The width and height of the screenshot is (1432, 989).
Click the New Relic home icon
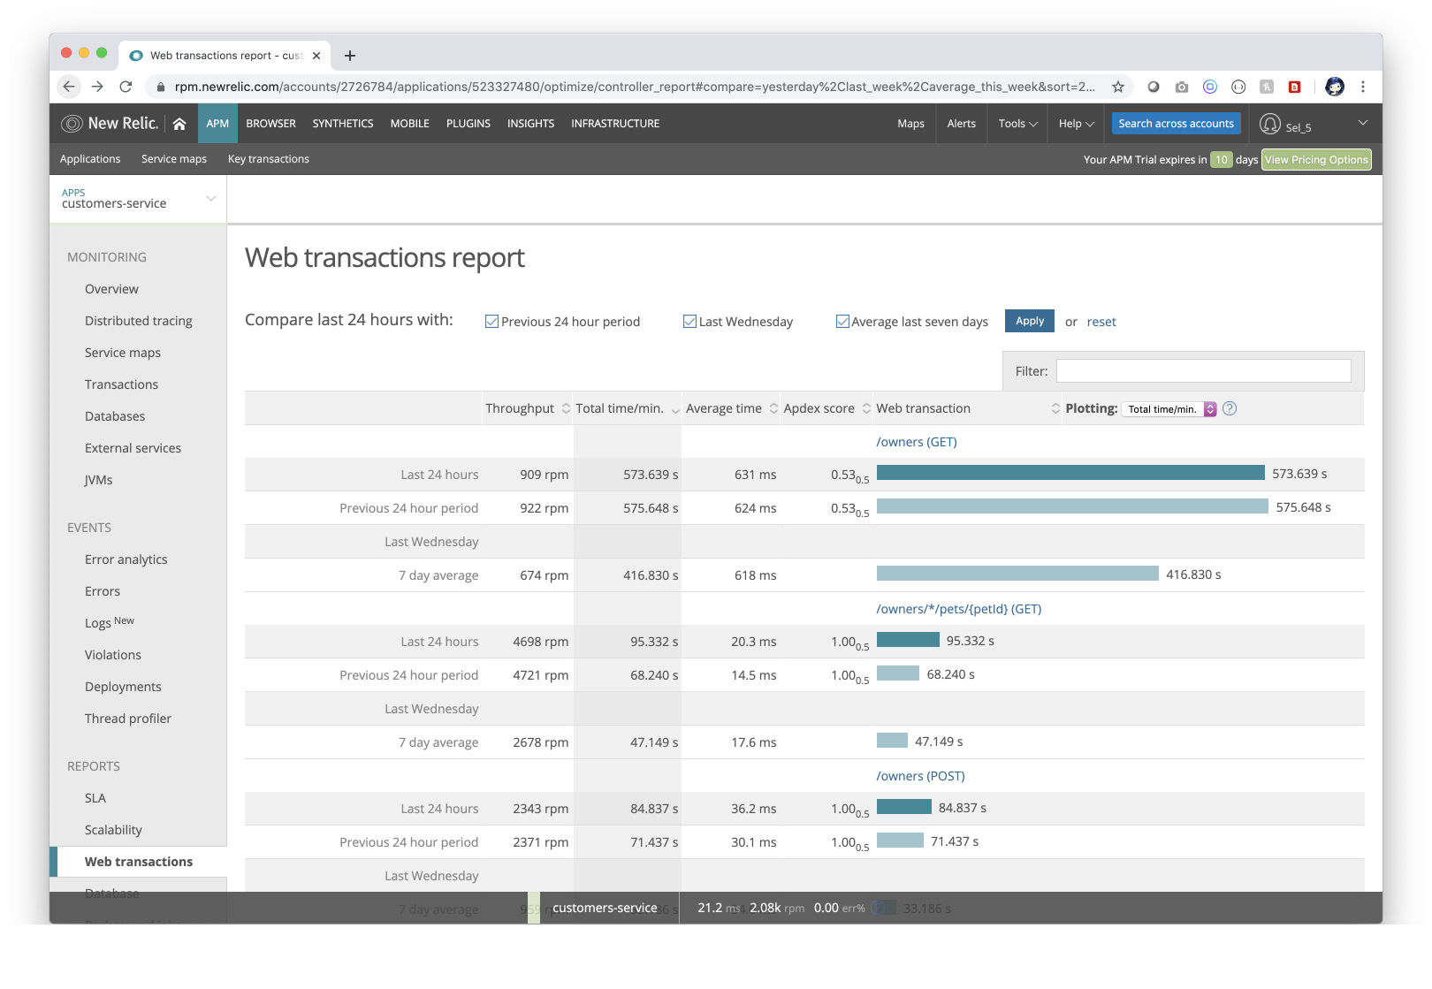coord(179,124)
